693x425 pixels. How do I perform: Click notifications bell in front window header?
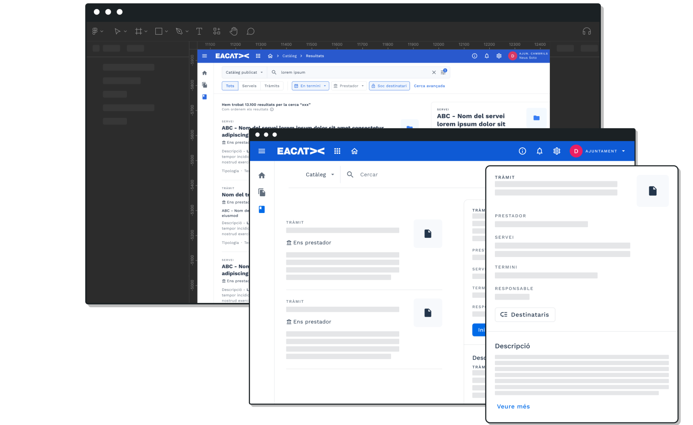(x=539, y=151)
